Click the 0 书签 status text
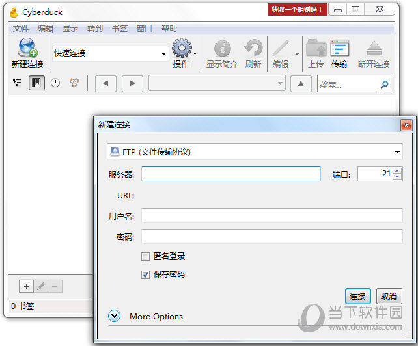This screenshot has height=346, width=418. (23, 306)
